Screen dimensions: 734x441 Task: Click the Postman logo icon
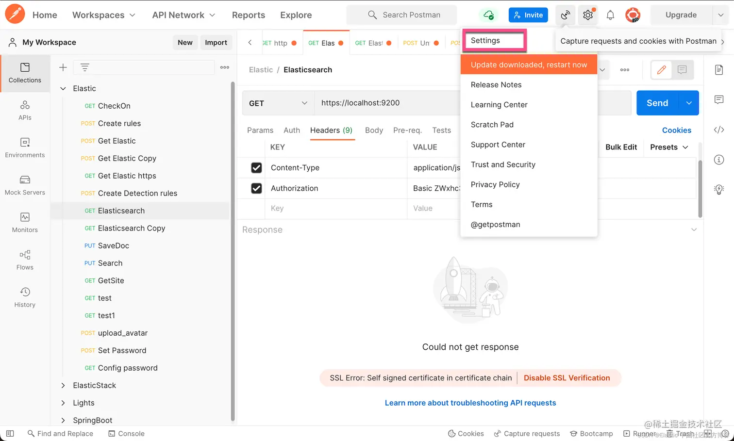[x=15, y=14]
